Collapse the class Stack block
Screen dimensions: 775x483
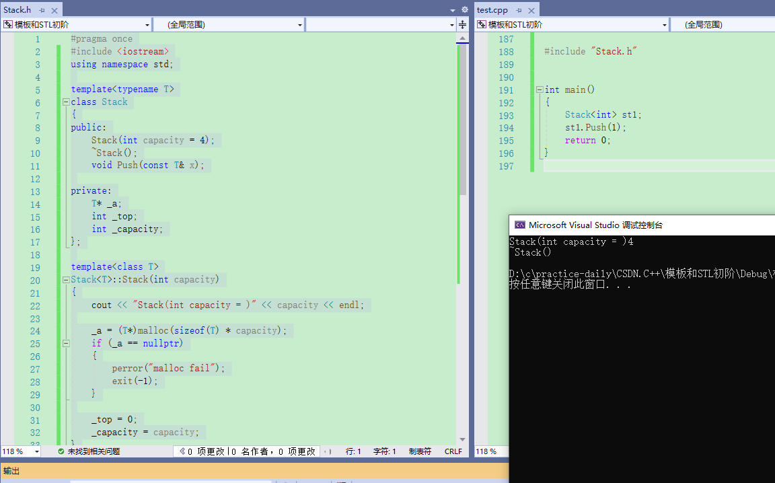point(66,102)
